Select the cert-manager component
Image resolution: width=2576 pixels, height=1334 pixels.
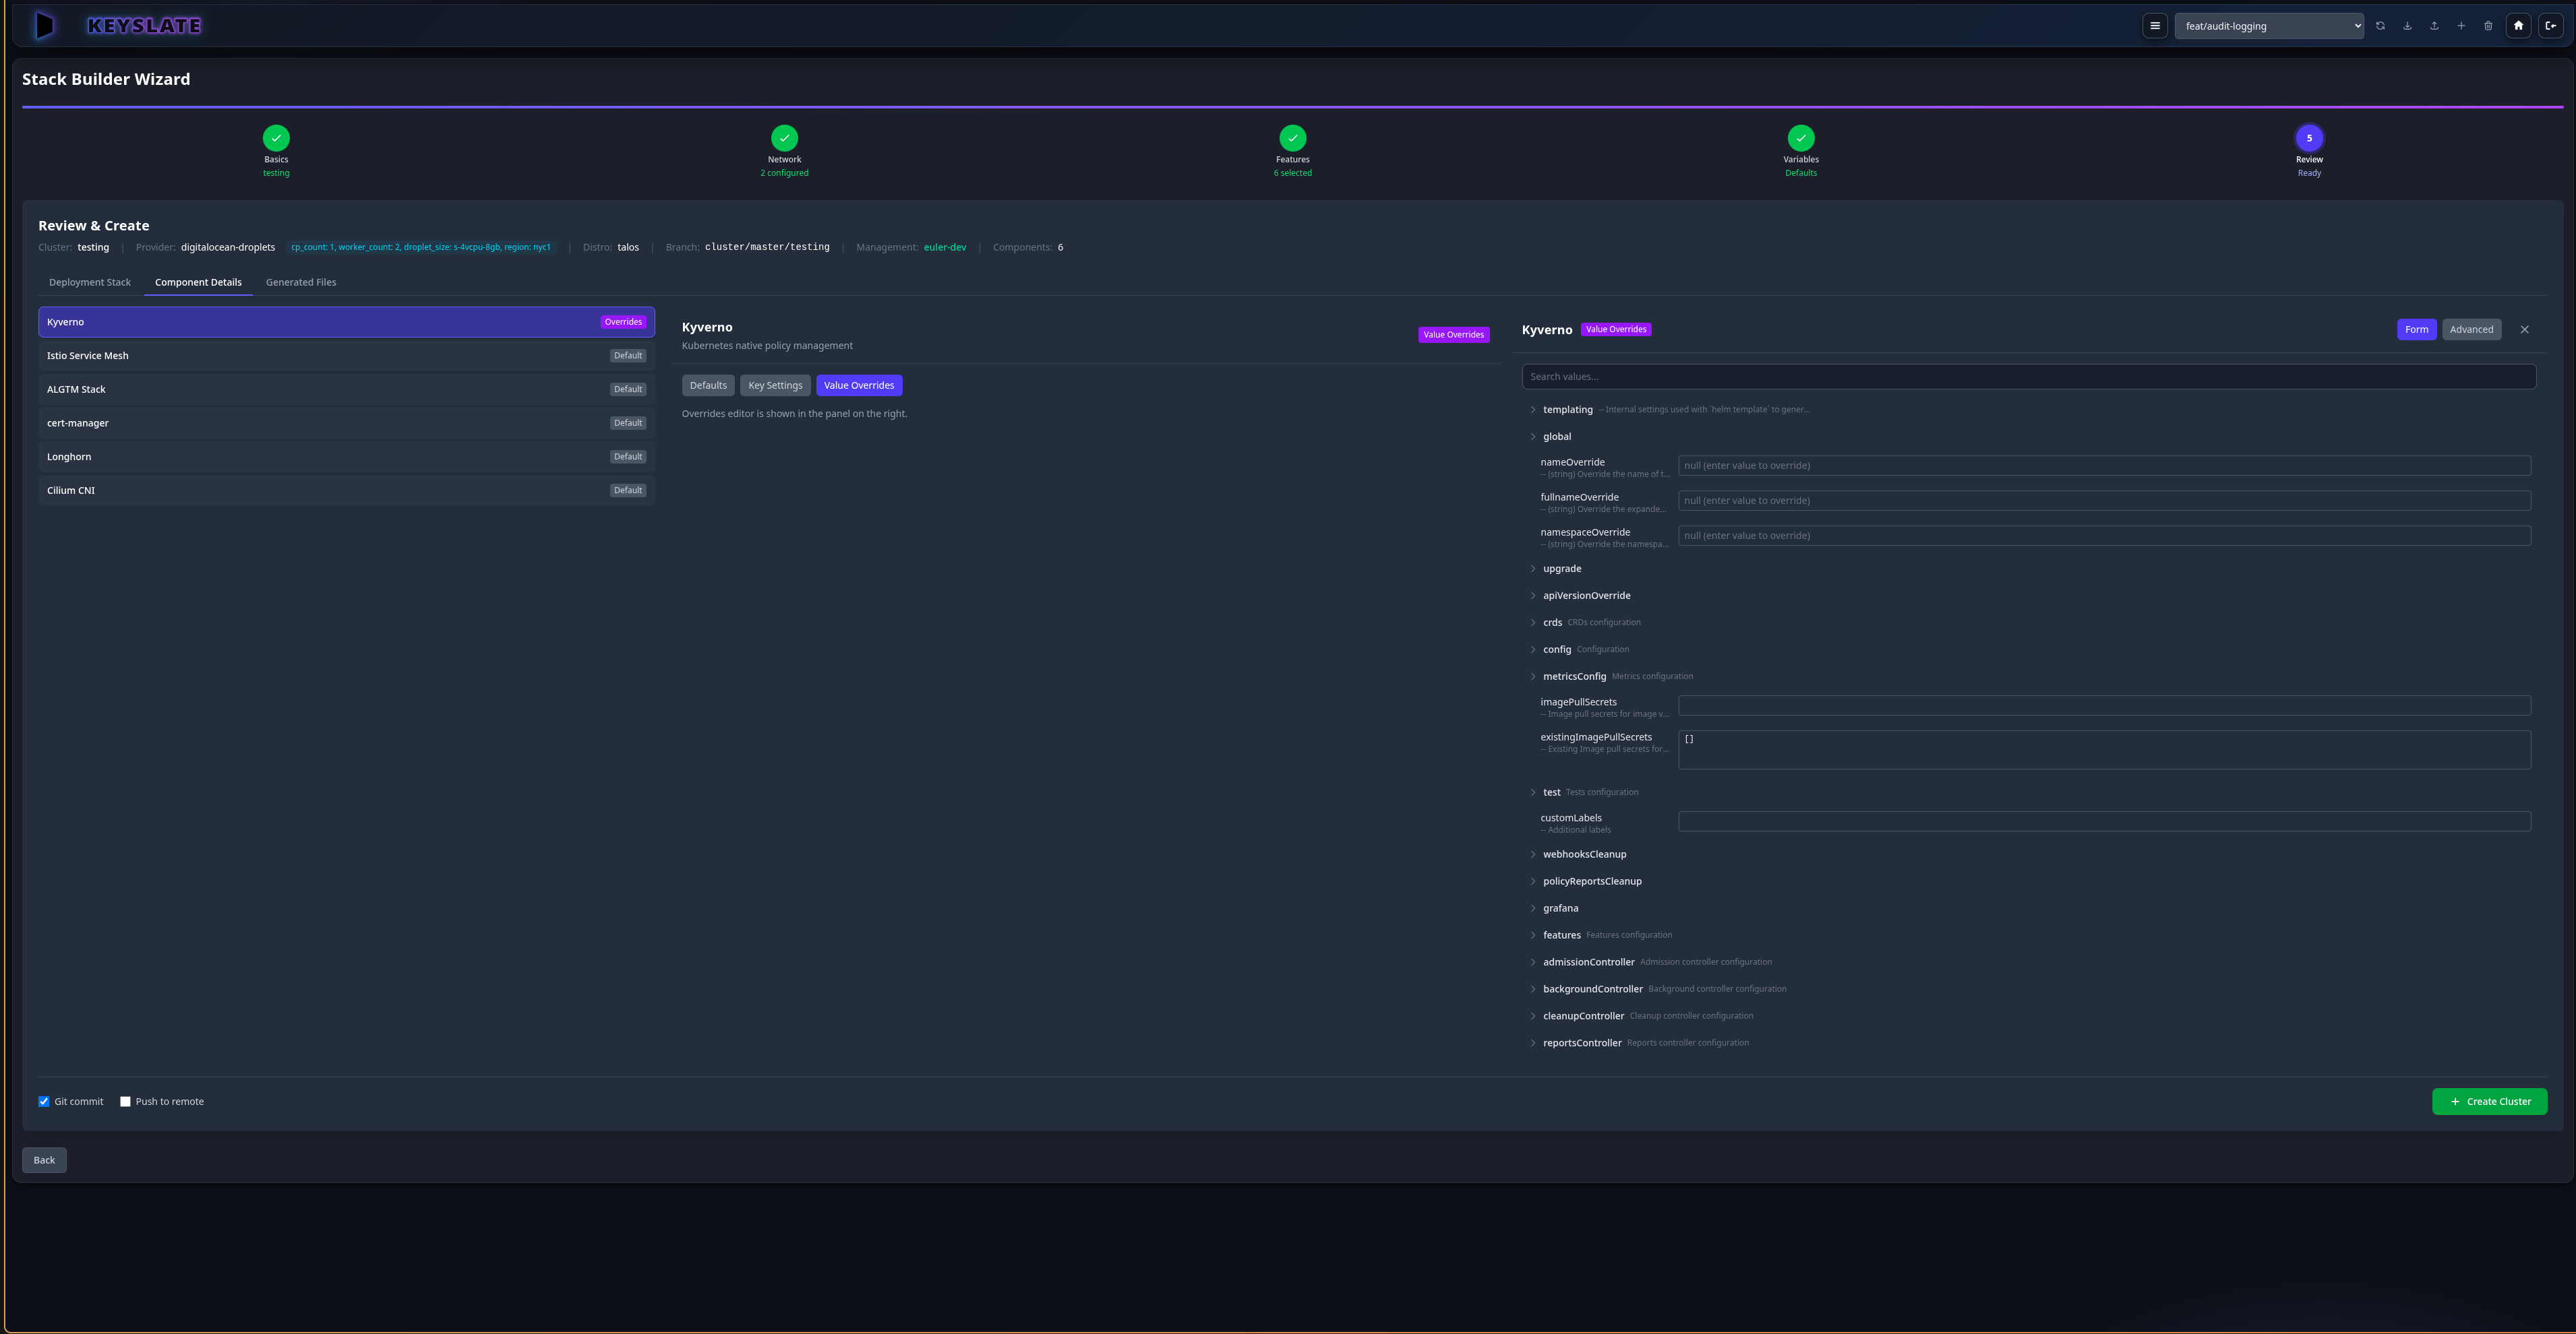coord(346,424)
